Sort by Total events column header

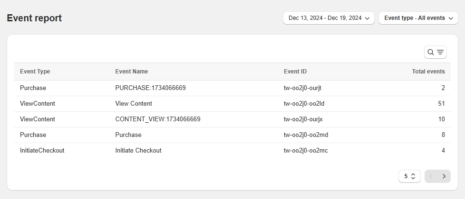[x=428, y=72]
